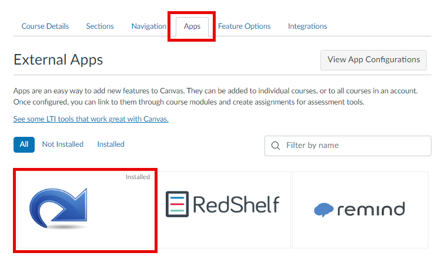This screenshot has height=266, width=442.
Task: Select the All filter button
Action: (24, 144)
